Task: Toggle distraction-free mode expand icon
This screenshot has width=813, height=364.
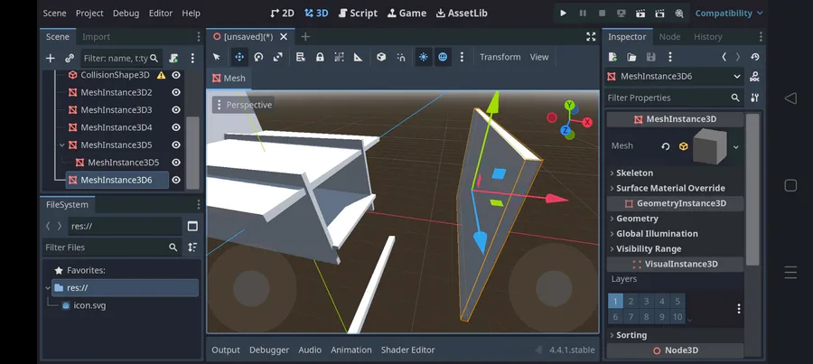Action: point(591,36)
